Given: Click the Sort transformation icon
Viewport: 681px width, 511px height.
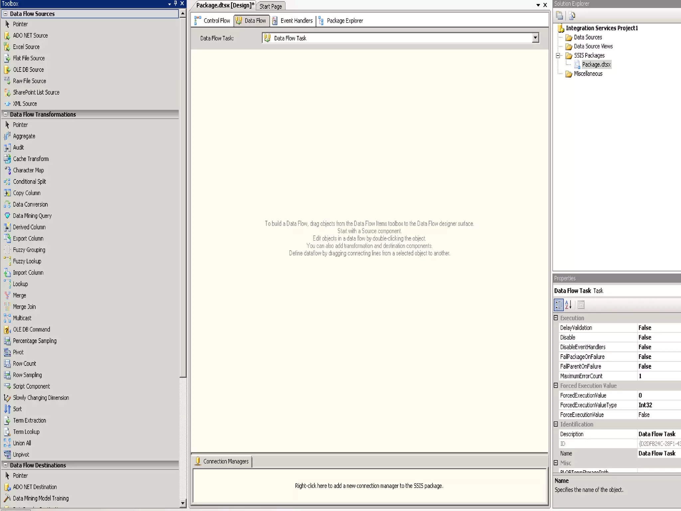Looking at the screenshot, I should click(x=7, y=409).
